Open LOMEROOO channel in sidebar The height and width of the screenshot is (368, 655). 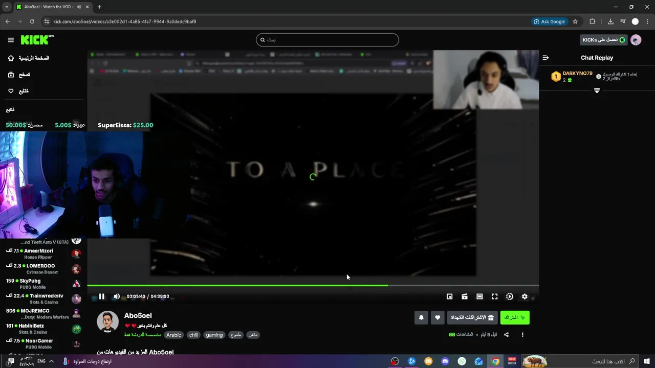pos(43,269)
